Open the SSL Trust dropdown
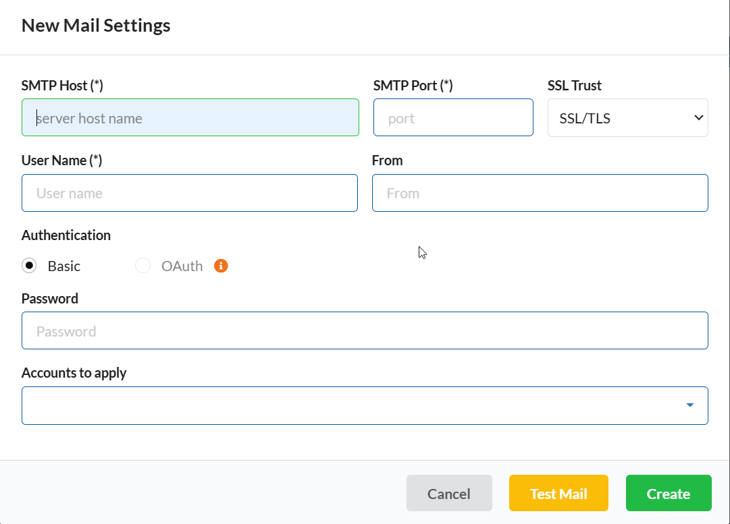This screenshot has height=524, width=730. pos(627,118)
